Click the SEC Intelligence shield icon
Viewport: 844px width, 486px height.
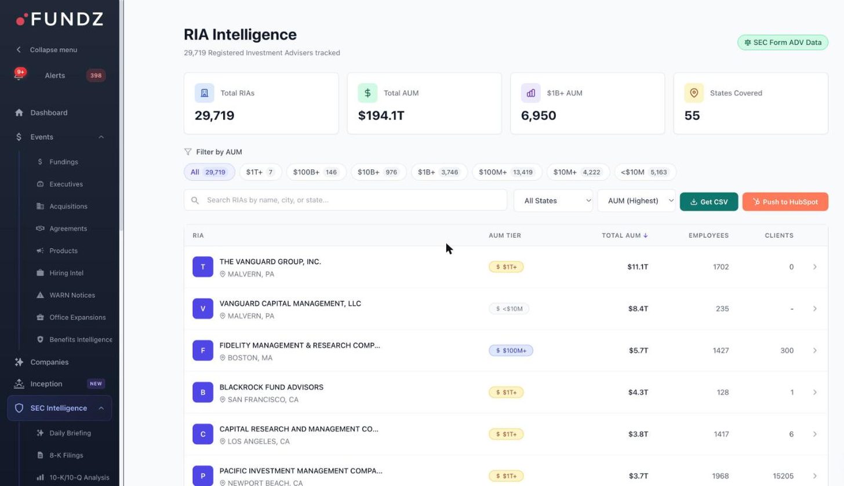coord(19,408)
